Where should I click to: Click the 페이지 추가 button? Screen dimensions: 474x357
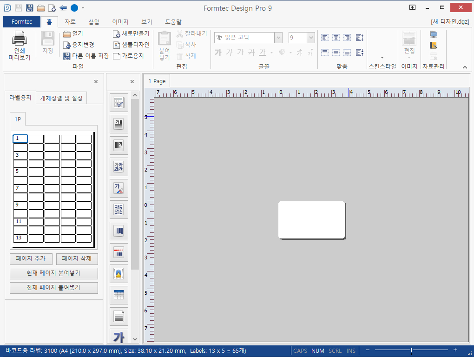tap(31, 259)
